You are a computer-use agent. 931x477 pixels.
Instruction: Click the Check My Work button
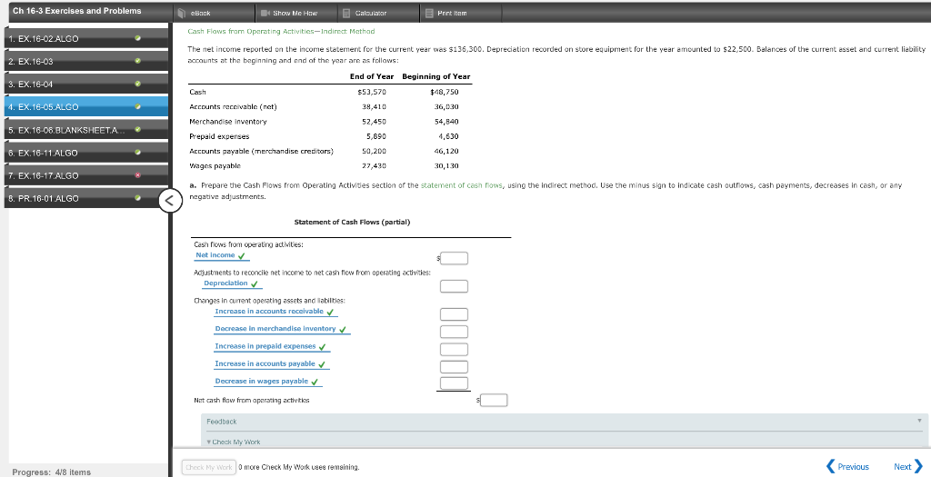pos(208,468)
